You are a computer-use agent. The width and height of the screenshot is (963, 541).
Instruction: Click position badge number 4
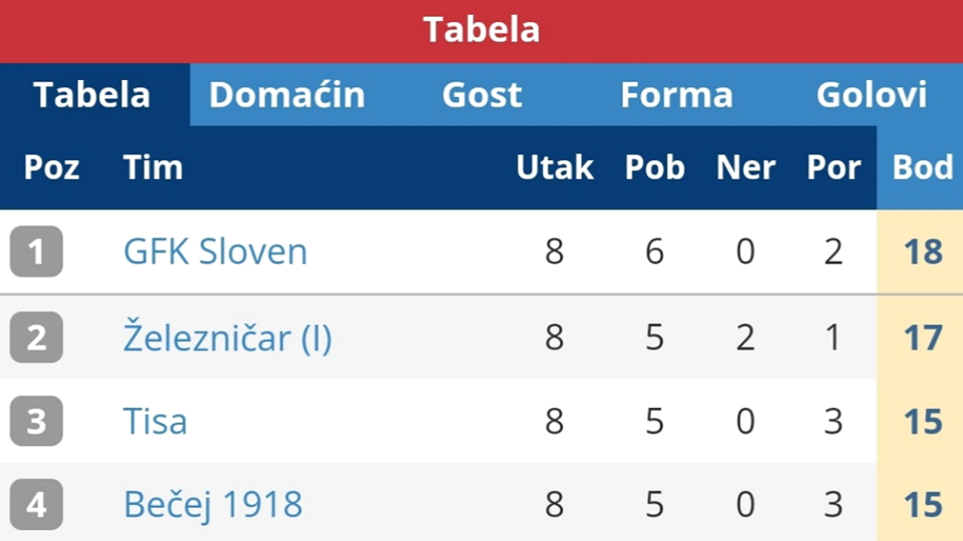point(36,504)
